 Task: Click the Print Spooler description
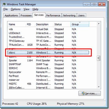point(43,60)
